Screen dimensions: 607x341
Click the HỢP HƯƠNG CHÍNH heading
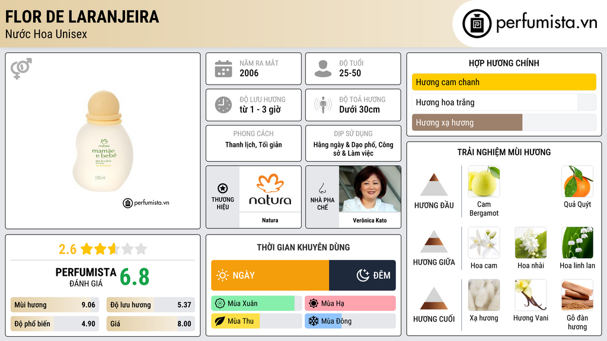pyautogui.click(x=504, y=63)
